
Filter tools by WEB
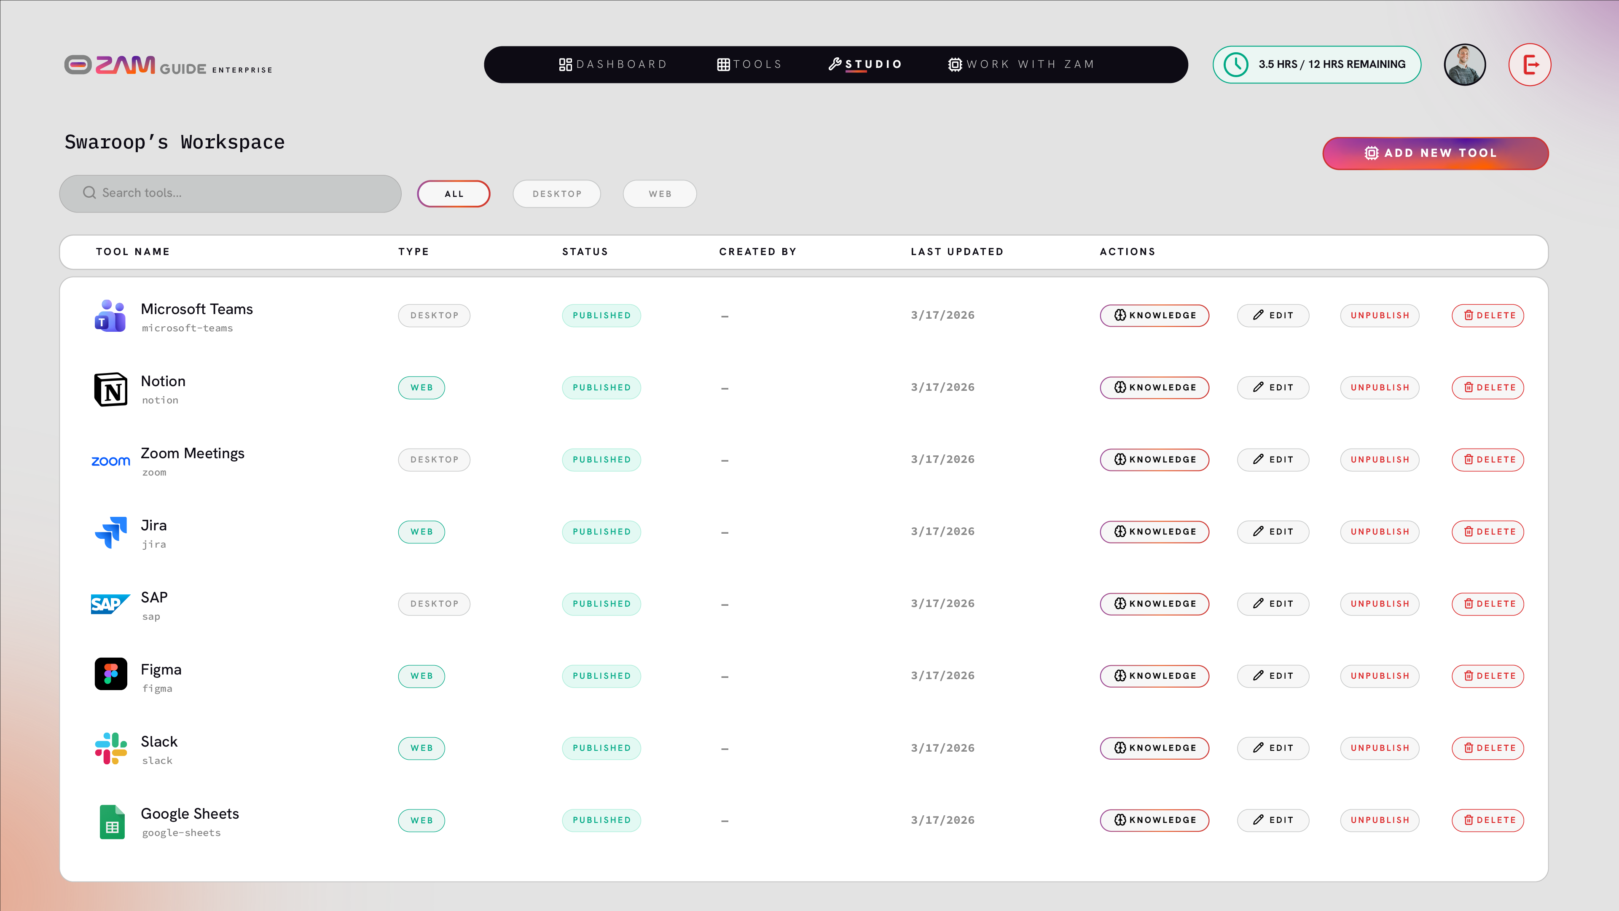(x=659, y=193)
